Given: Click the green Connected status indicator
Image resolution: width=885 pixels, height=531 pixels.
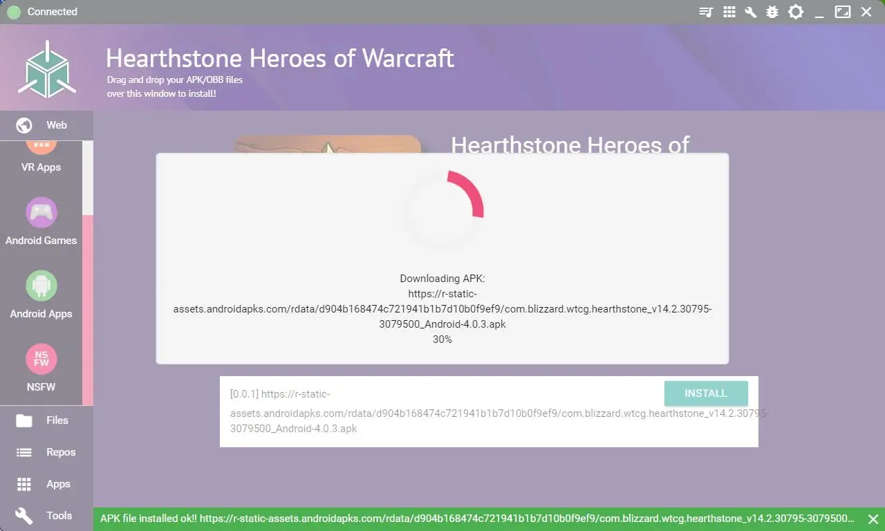Looking at the screenshot, I should pos(14,12).
